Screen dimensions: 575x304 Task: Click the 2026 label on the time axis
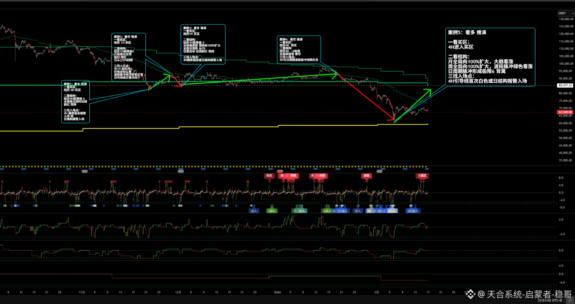(x=277, y=293)
